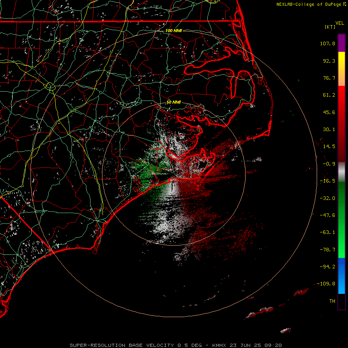
Task: Click the bright red color bar segment
Action: pos(341,98)
